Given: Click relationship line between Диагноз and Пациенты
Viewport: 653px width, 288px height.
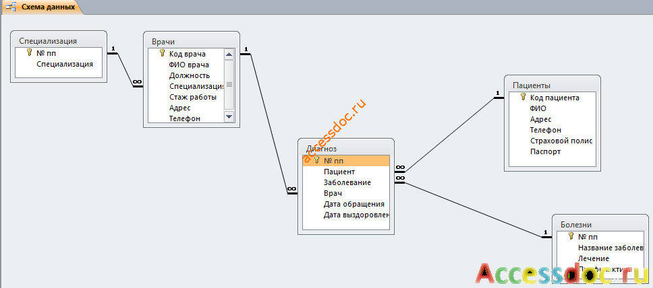Looking at the screenshot, I should (x=449, y=135).
